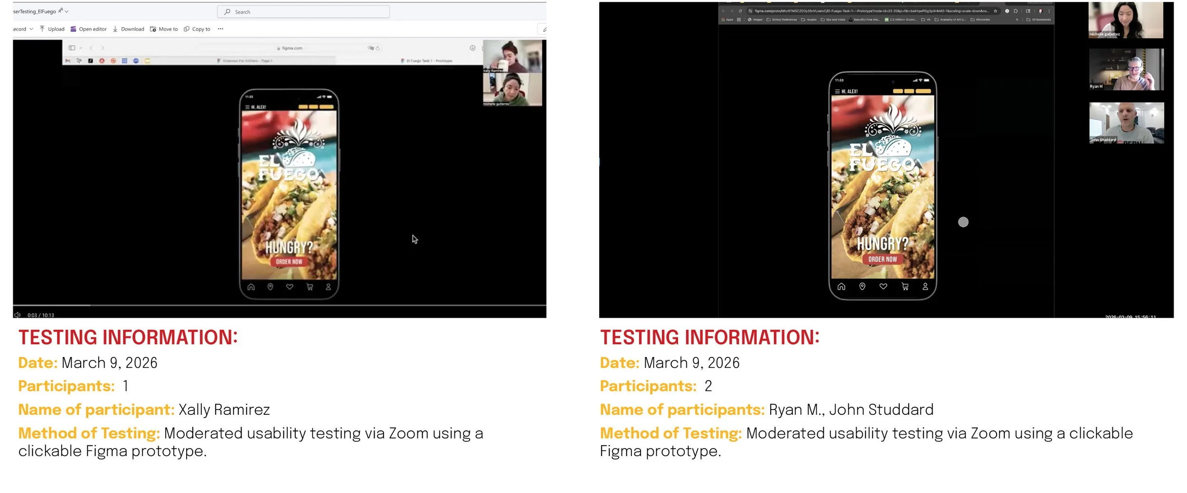Click the video volume speaker icon
This screenshot has width=1187, height=493.
tap(18, 315)
